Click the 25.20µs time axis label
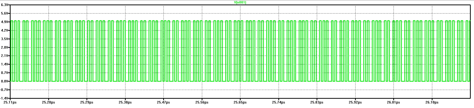The height and width of the screenshot is (108, 474). (49, 102)
